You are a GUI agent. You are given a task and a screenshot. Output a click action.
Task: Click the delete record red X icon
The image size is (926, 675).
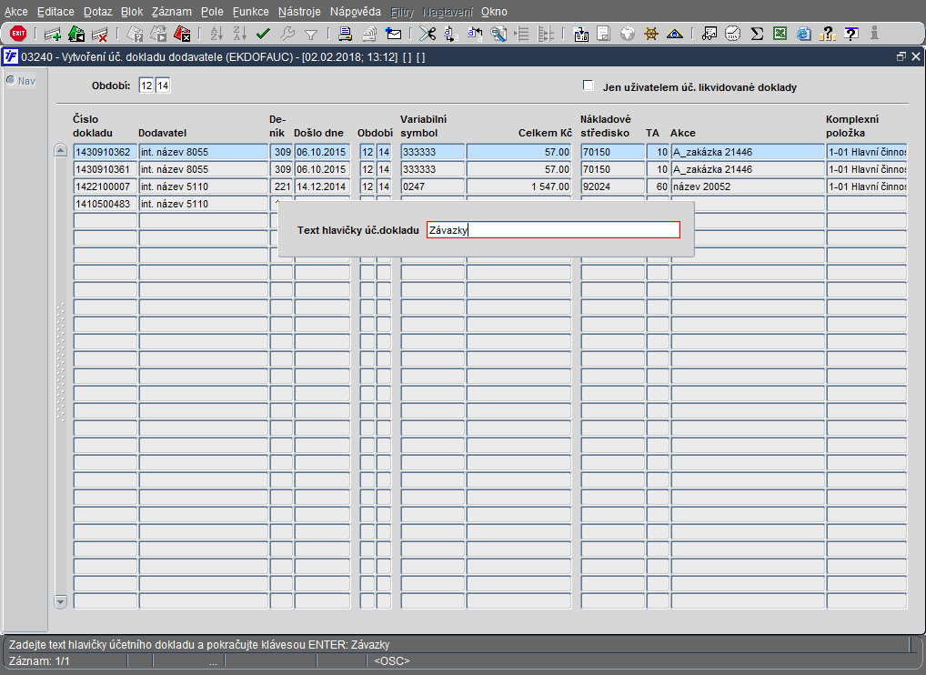point(100,35)
